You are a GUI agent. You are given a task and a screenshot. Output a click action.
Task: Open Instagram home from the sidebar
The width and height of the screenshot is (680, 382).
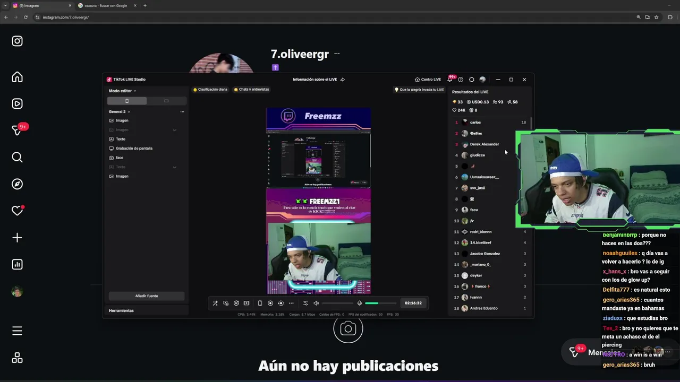click(x=17, y=77)
